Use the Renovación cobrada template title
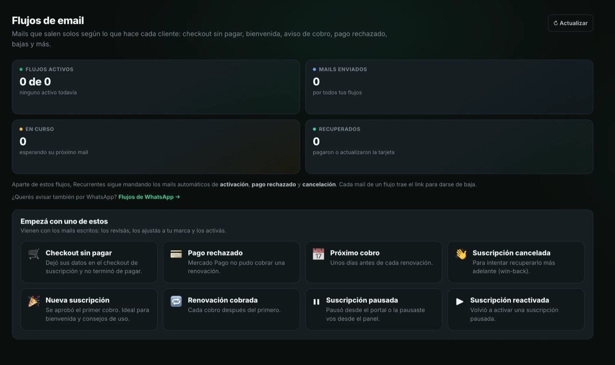 [x=223, y=300]
